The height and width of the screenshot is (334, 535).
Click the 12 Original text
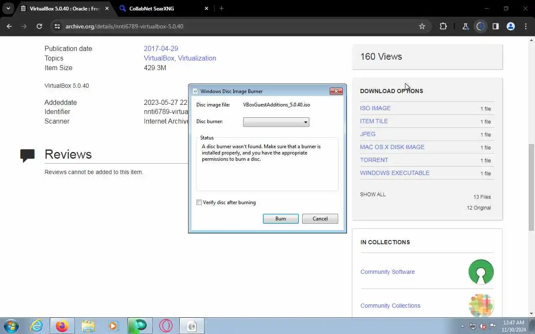479,208
